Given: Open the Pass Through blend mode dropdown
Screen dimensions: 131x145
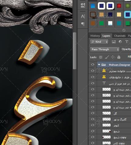Looking at the screenshot, I should pyautogui.click(x=104, y=49).
